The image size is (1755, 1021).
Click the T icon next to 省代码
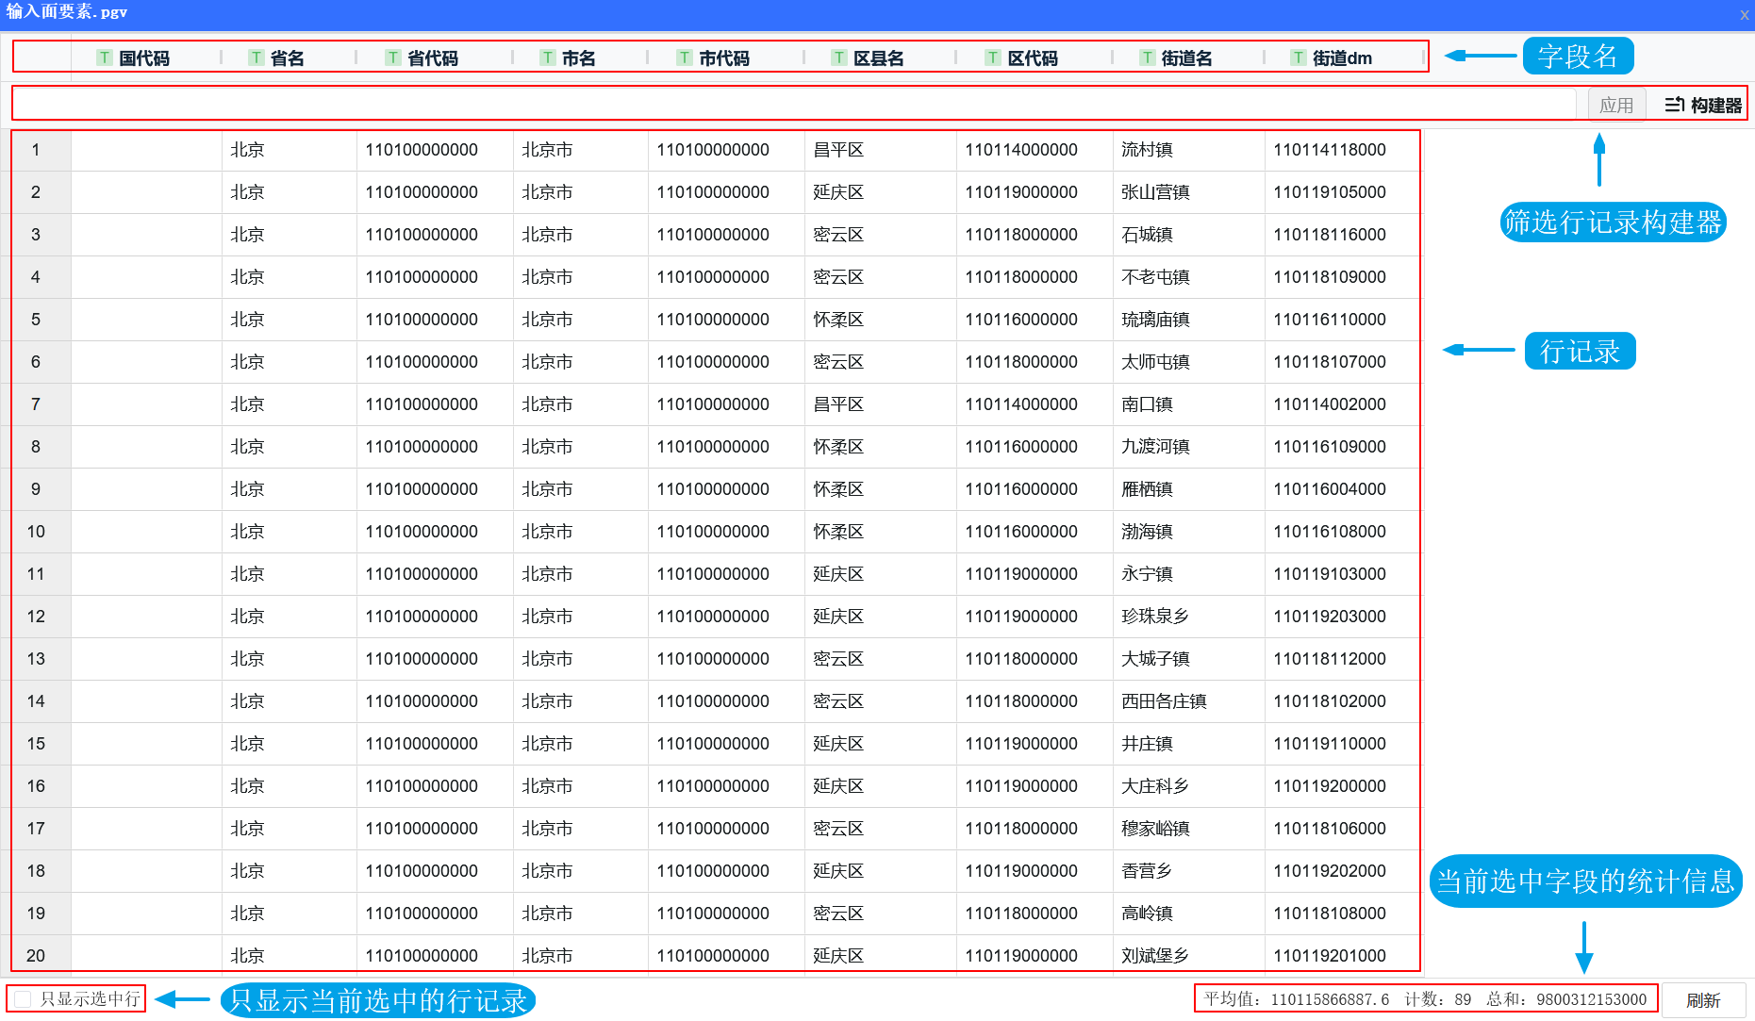point(393,58)
